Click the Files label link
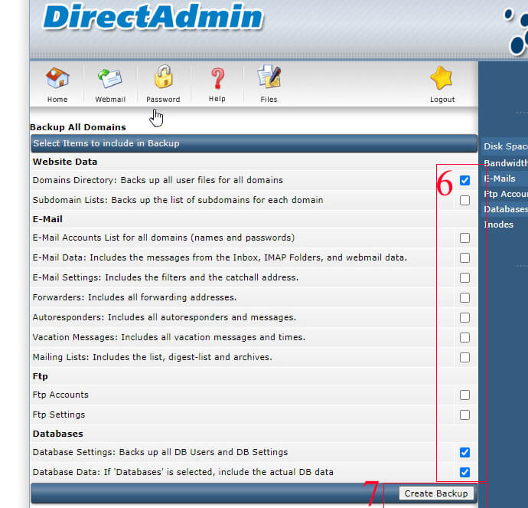 pyautogui.click(x=269, y=100)
